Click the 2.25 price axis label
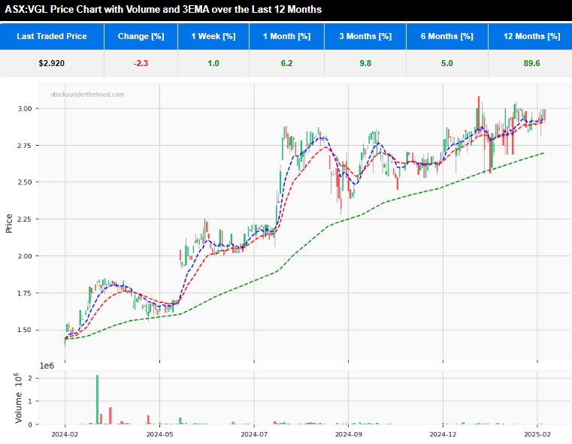 click(25, 219)
